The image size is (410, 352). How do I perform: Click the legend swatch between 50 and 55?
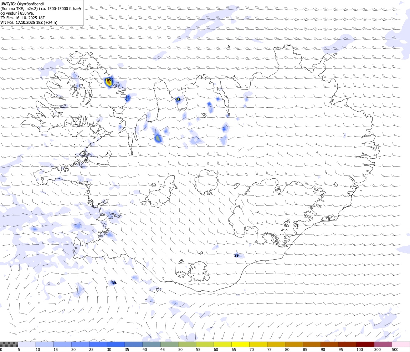(187, 344)
